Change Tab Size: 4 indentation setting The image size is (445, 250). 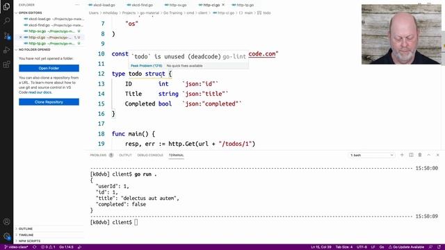click(344, 247)
